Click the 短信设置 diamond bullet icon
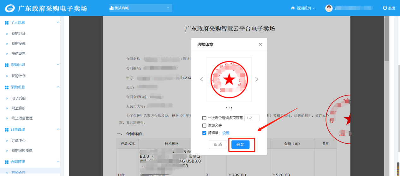Screen dimensions: 400x176 [x=7, y=53]
